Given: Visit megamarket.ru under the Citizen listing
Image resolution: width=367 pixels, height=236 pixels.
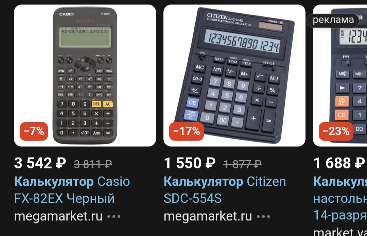Looking at the screenshot, I should (208, 216).
